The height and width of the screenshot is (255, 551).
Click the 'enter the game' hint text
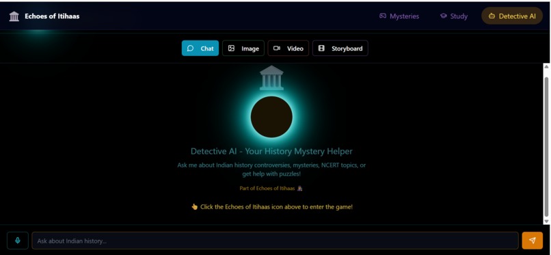tap(271, 207)
